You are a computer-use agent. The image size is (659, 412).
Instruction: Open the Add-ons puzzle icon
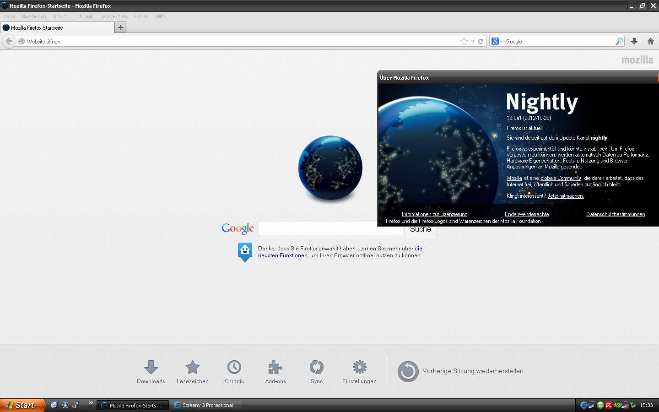point(275,367)
